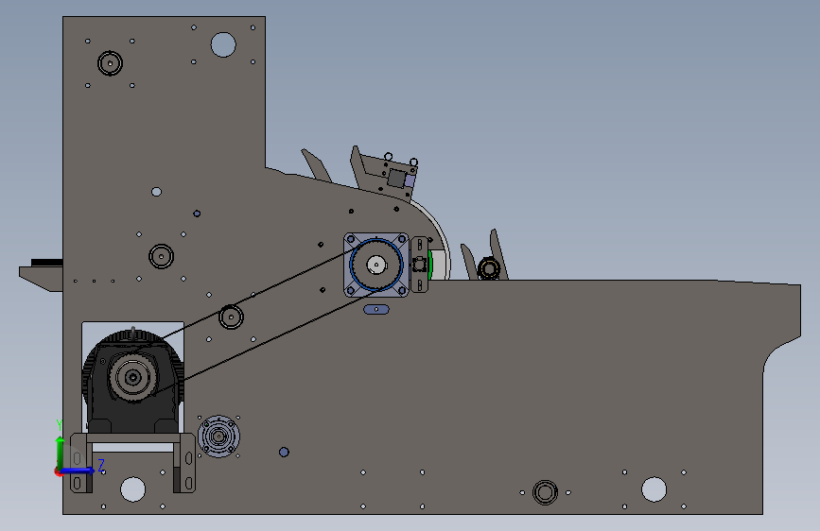Select the tray shelf protruding at left edge
This screenshot has width=820, height=531.
41,277
